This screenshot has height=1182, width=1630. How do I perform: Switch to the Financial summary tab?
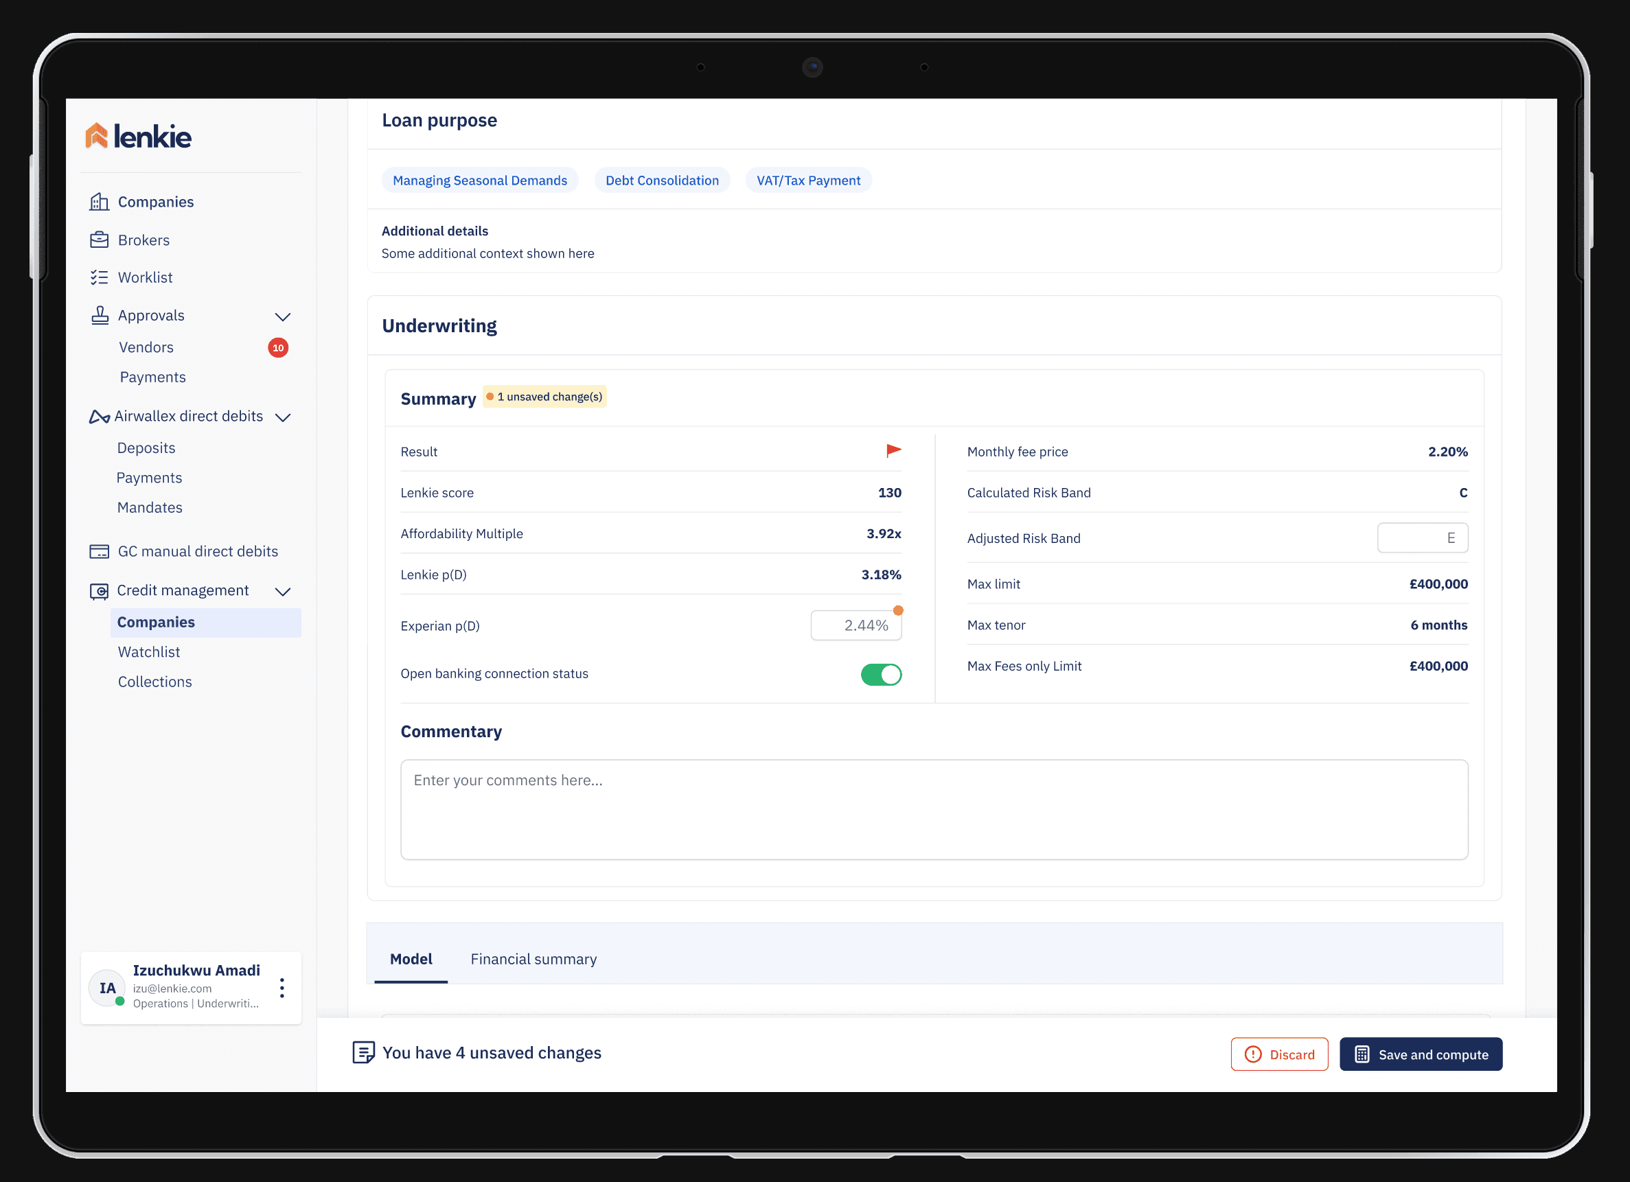point(533,958)
